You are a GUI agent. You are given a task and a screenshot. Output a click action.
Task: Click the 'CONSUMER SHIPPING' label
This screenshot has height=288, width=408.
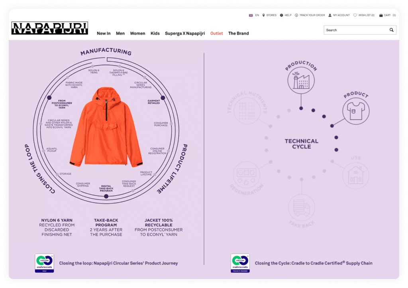point(83,185)
